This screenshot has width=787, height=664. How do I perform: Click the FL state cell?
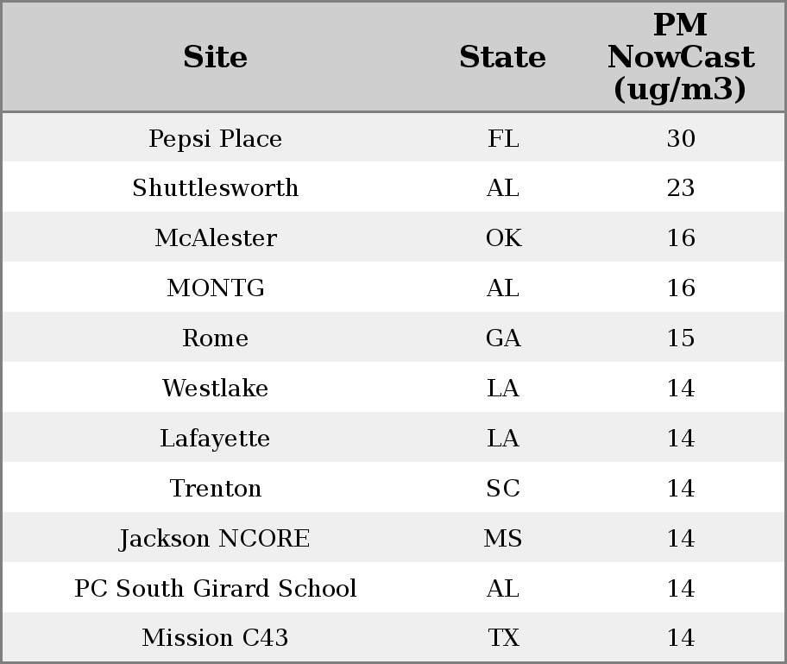click(x=503, y=138)
